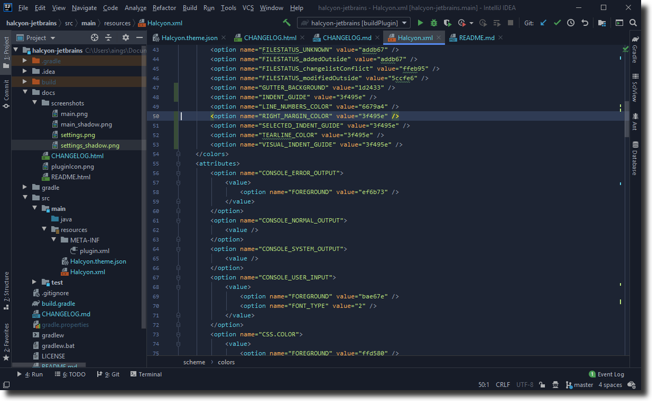Click the IDE settings icon at far-right status bar
The width and height of the screenshot is (652, 401).
tap(631, 385)
